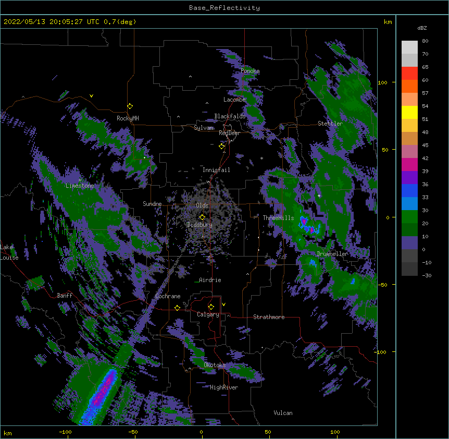449x439 pixels.
Task: Click the RedDeer city label
Action: click(x=229, y=133)
